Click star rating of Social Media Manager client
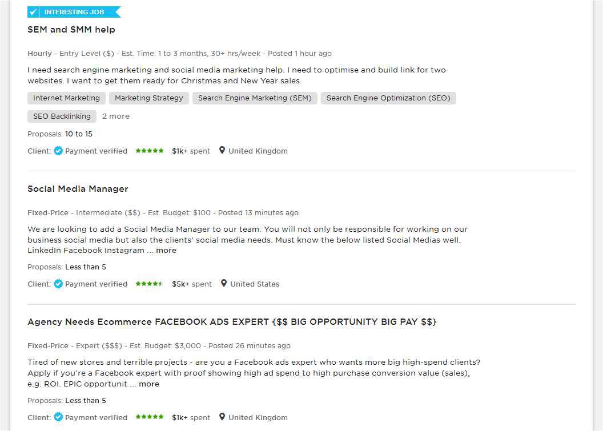The width and height of the screenshot is (603, 431). (x=149, y=284)
